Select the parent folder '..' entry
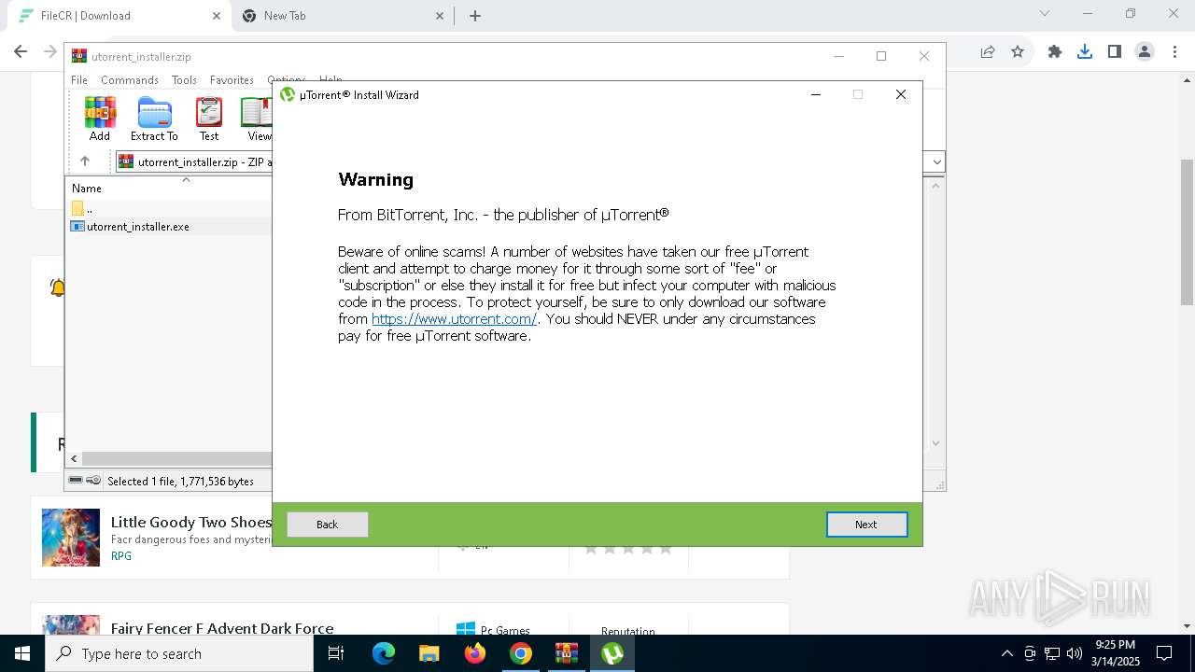The height and width of the screenshot is (672, 1195). pos(84,208)
